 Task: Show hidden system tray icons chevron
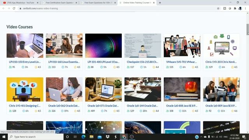point(201,136)
